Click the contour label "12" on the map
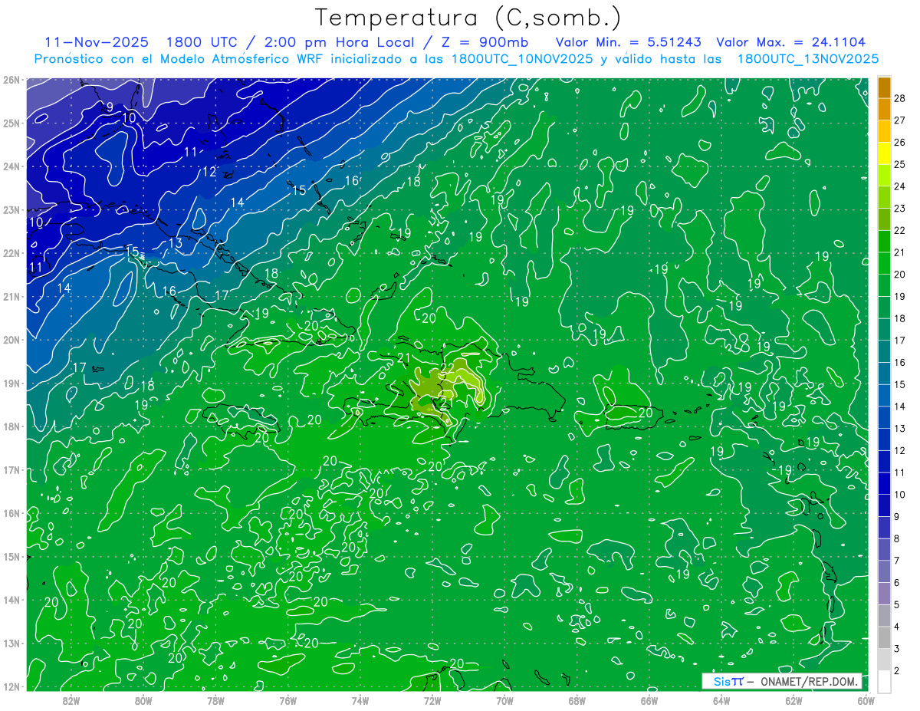920x711 pixels. point(209,173)
